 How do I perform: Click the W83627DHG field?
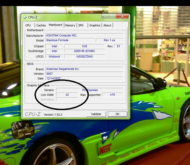84,56
